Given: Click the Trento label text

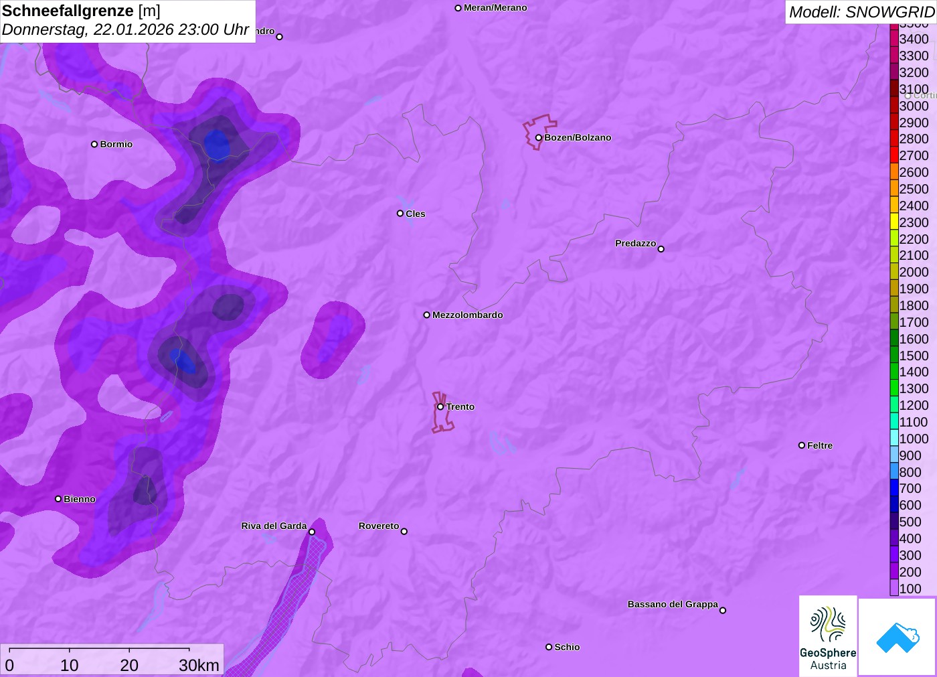Looking at the screenshot, I should 460,406.
